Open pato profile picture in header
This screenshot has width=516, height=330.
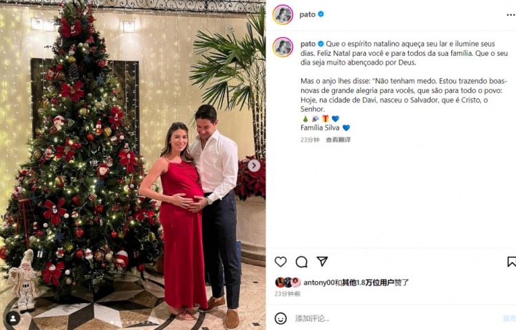[x=283, y=14]
